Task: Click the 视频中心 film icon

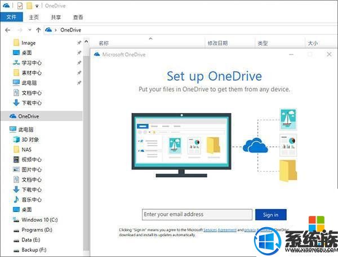Action: [x=16, y=160]
